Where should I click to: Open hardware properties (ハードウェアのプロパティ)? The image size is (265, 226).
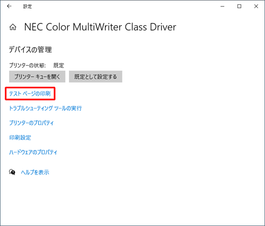click(33, 152)
